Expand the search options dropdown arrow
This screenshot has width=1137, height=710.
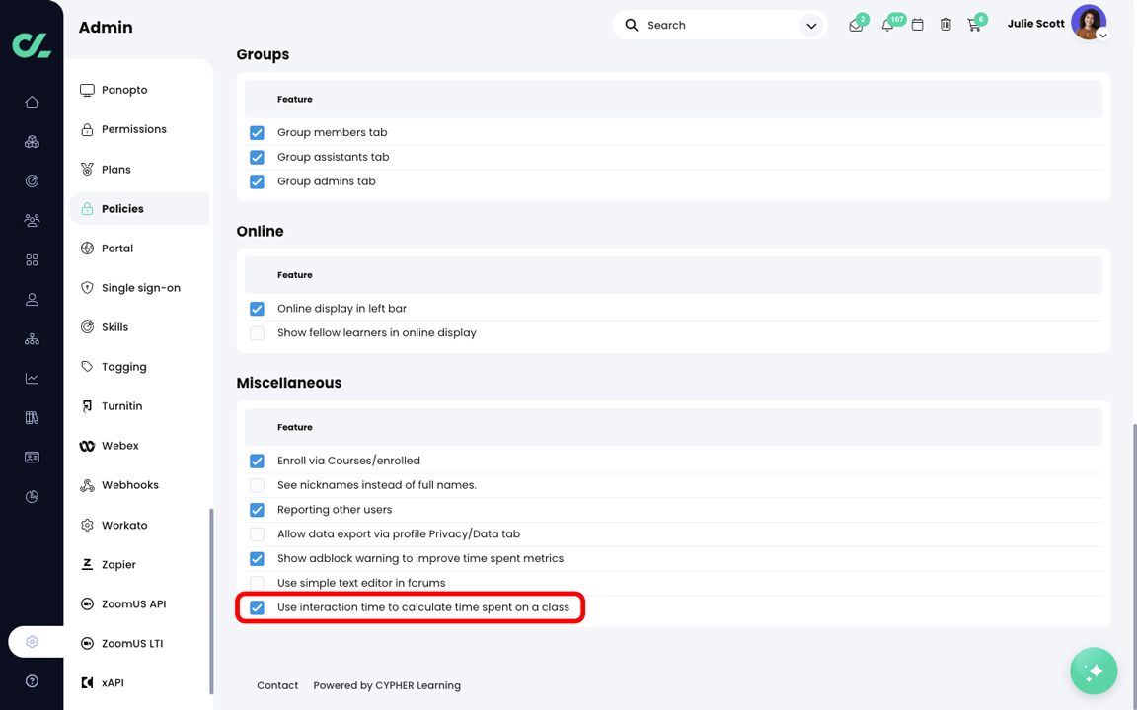click(x=811, y=26)
